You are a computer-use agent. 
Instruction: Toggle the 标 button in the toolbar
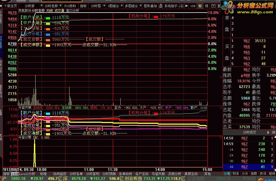point(200,6)
